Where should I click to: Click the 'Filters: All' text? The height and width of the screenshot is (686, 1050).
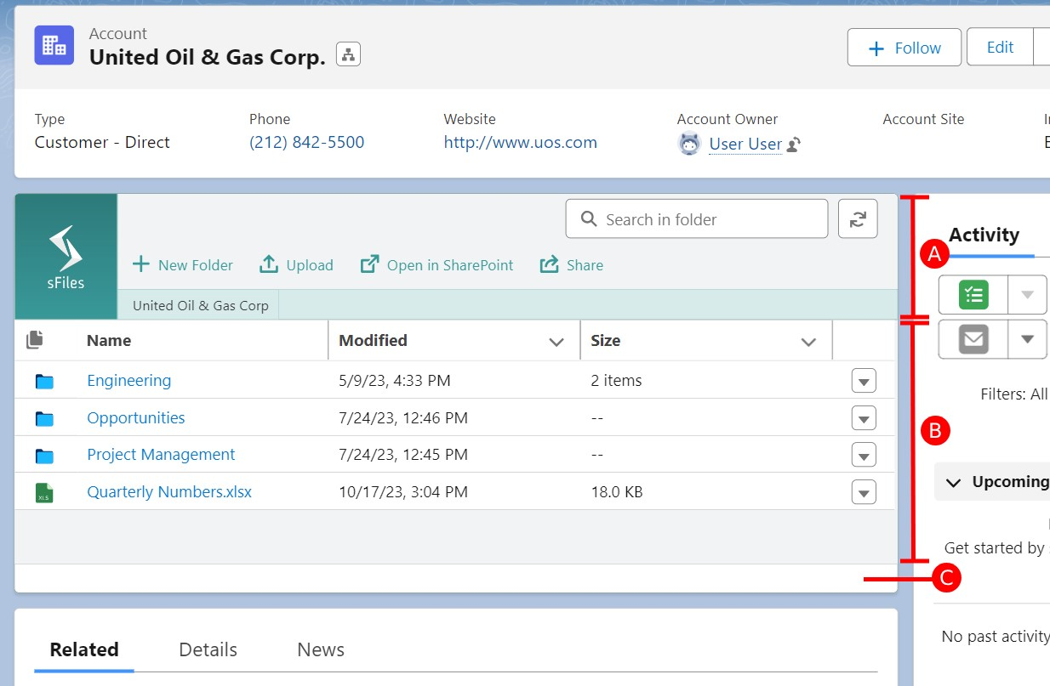pos(1014,394)
